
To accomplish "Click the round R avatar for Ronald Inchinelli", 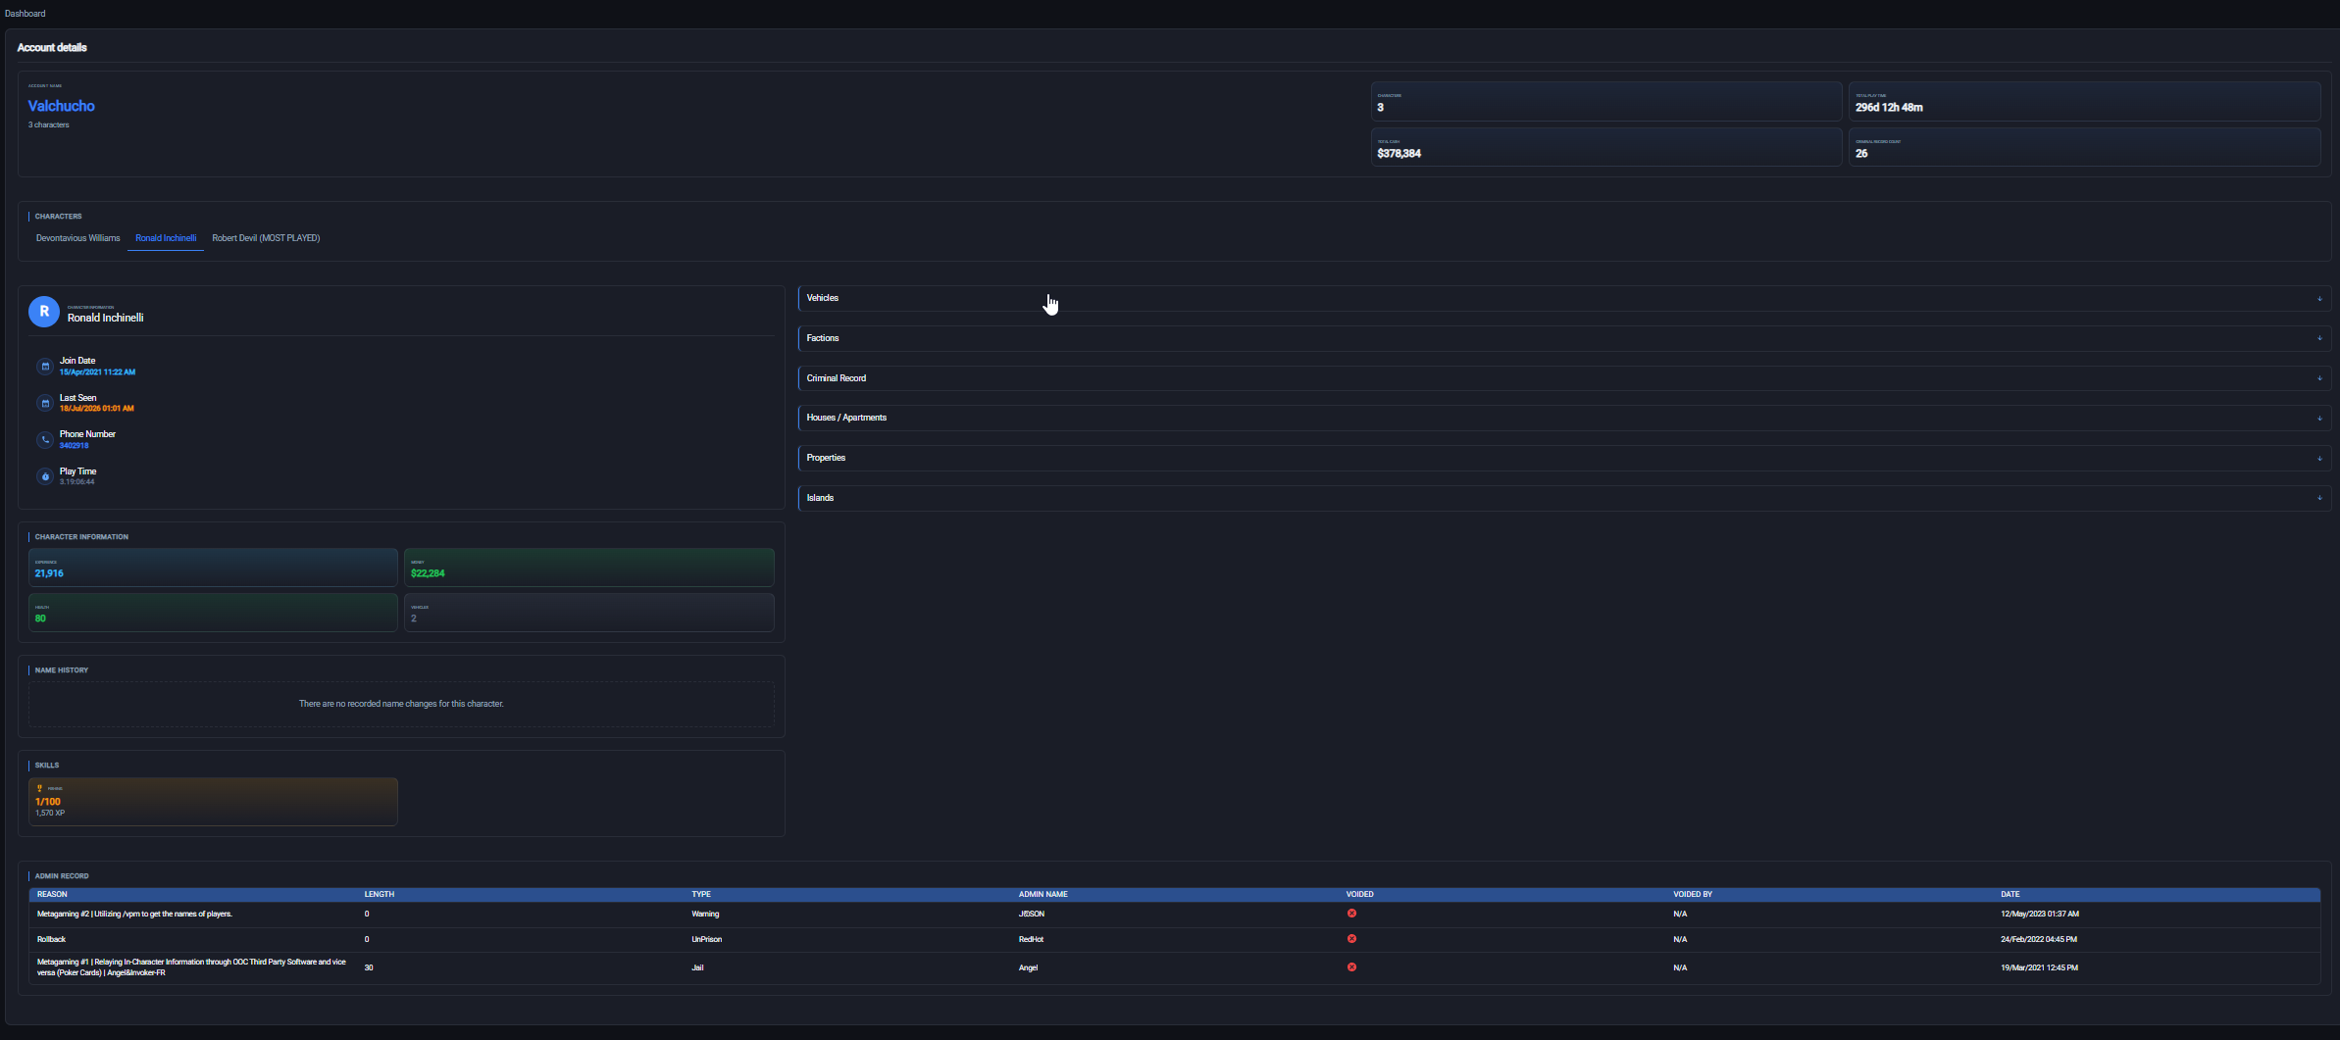I will coord(44,312).
